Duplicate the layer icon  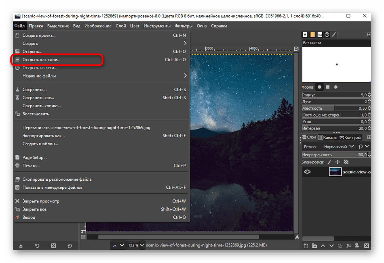tap(340, 246)
